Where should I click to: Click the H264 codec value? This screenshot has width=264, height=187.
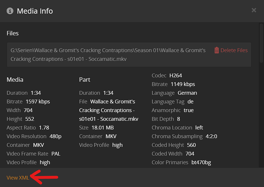[176, 76]
